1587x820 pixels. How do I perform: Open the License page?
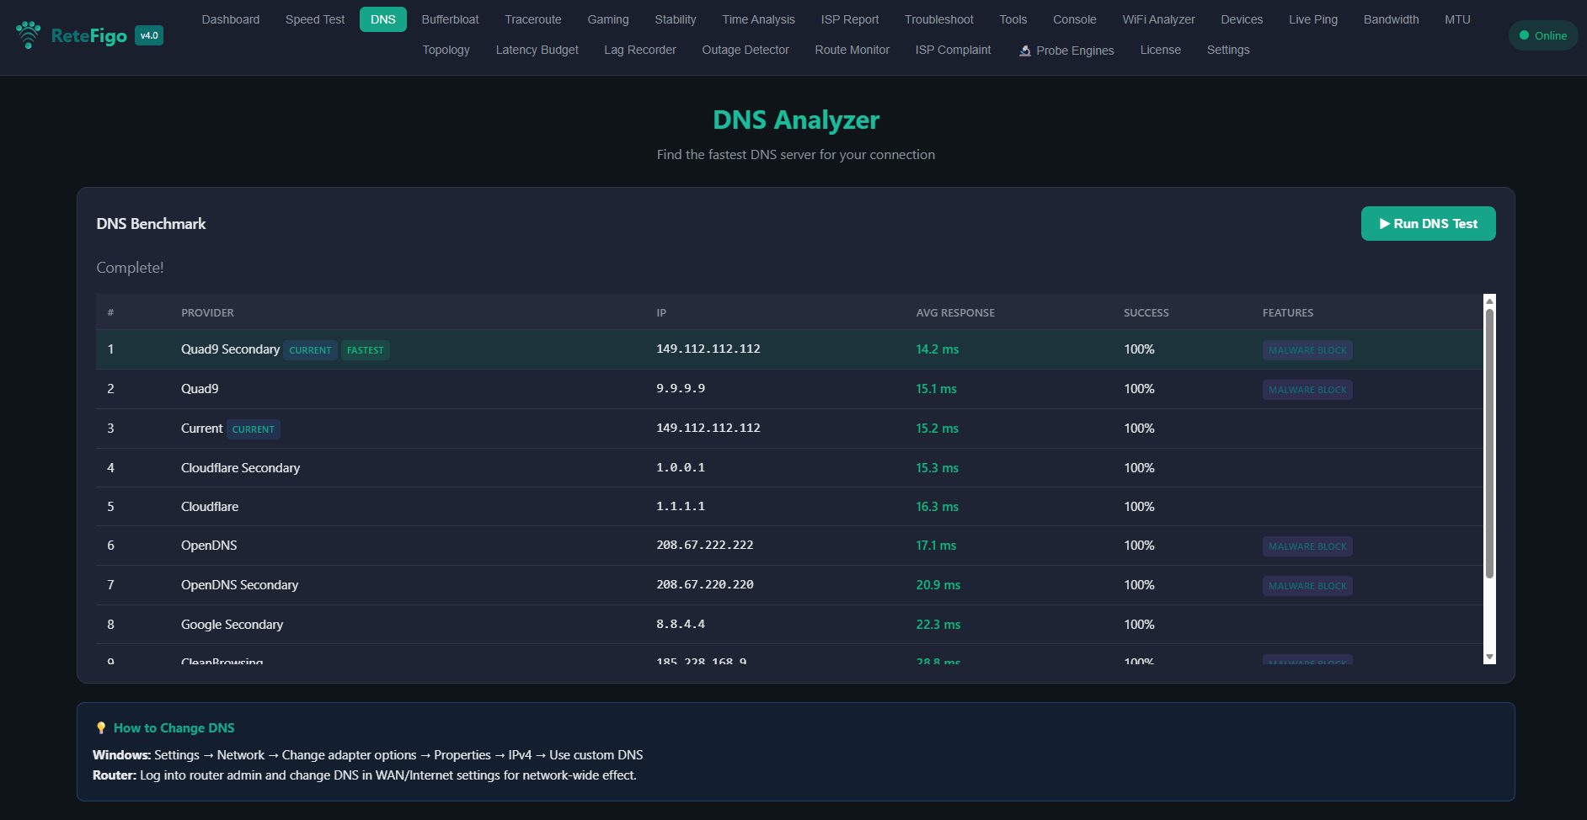coord(1161,50)
